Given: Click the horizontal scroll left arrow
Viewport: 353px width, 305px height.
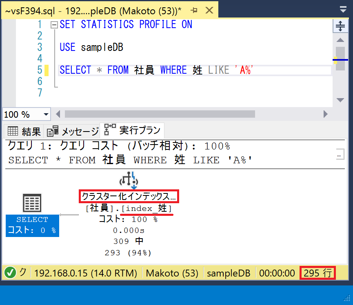Looking at the screenshot, I should [58, 114].
